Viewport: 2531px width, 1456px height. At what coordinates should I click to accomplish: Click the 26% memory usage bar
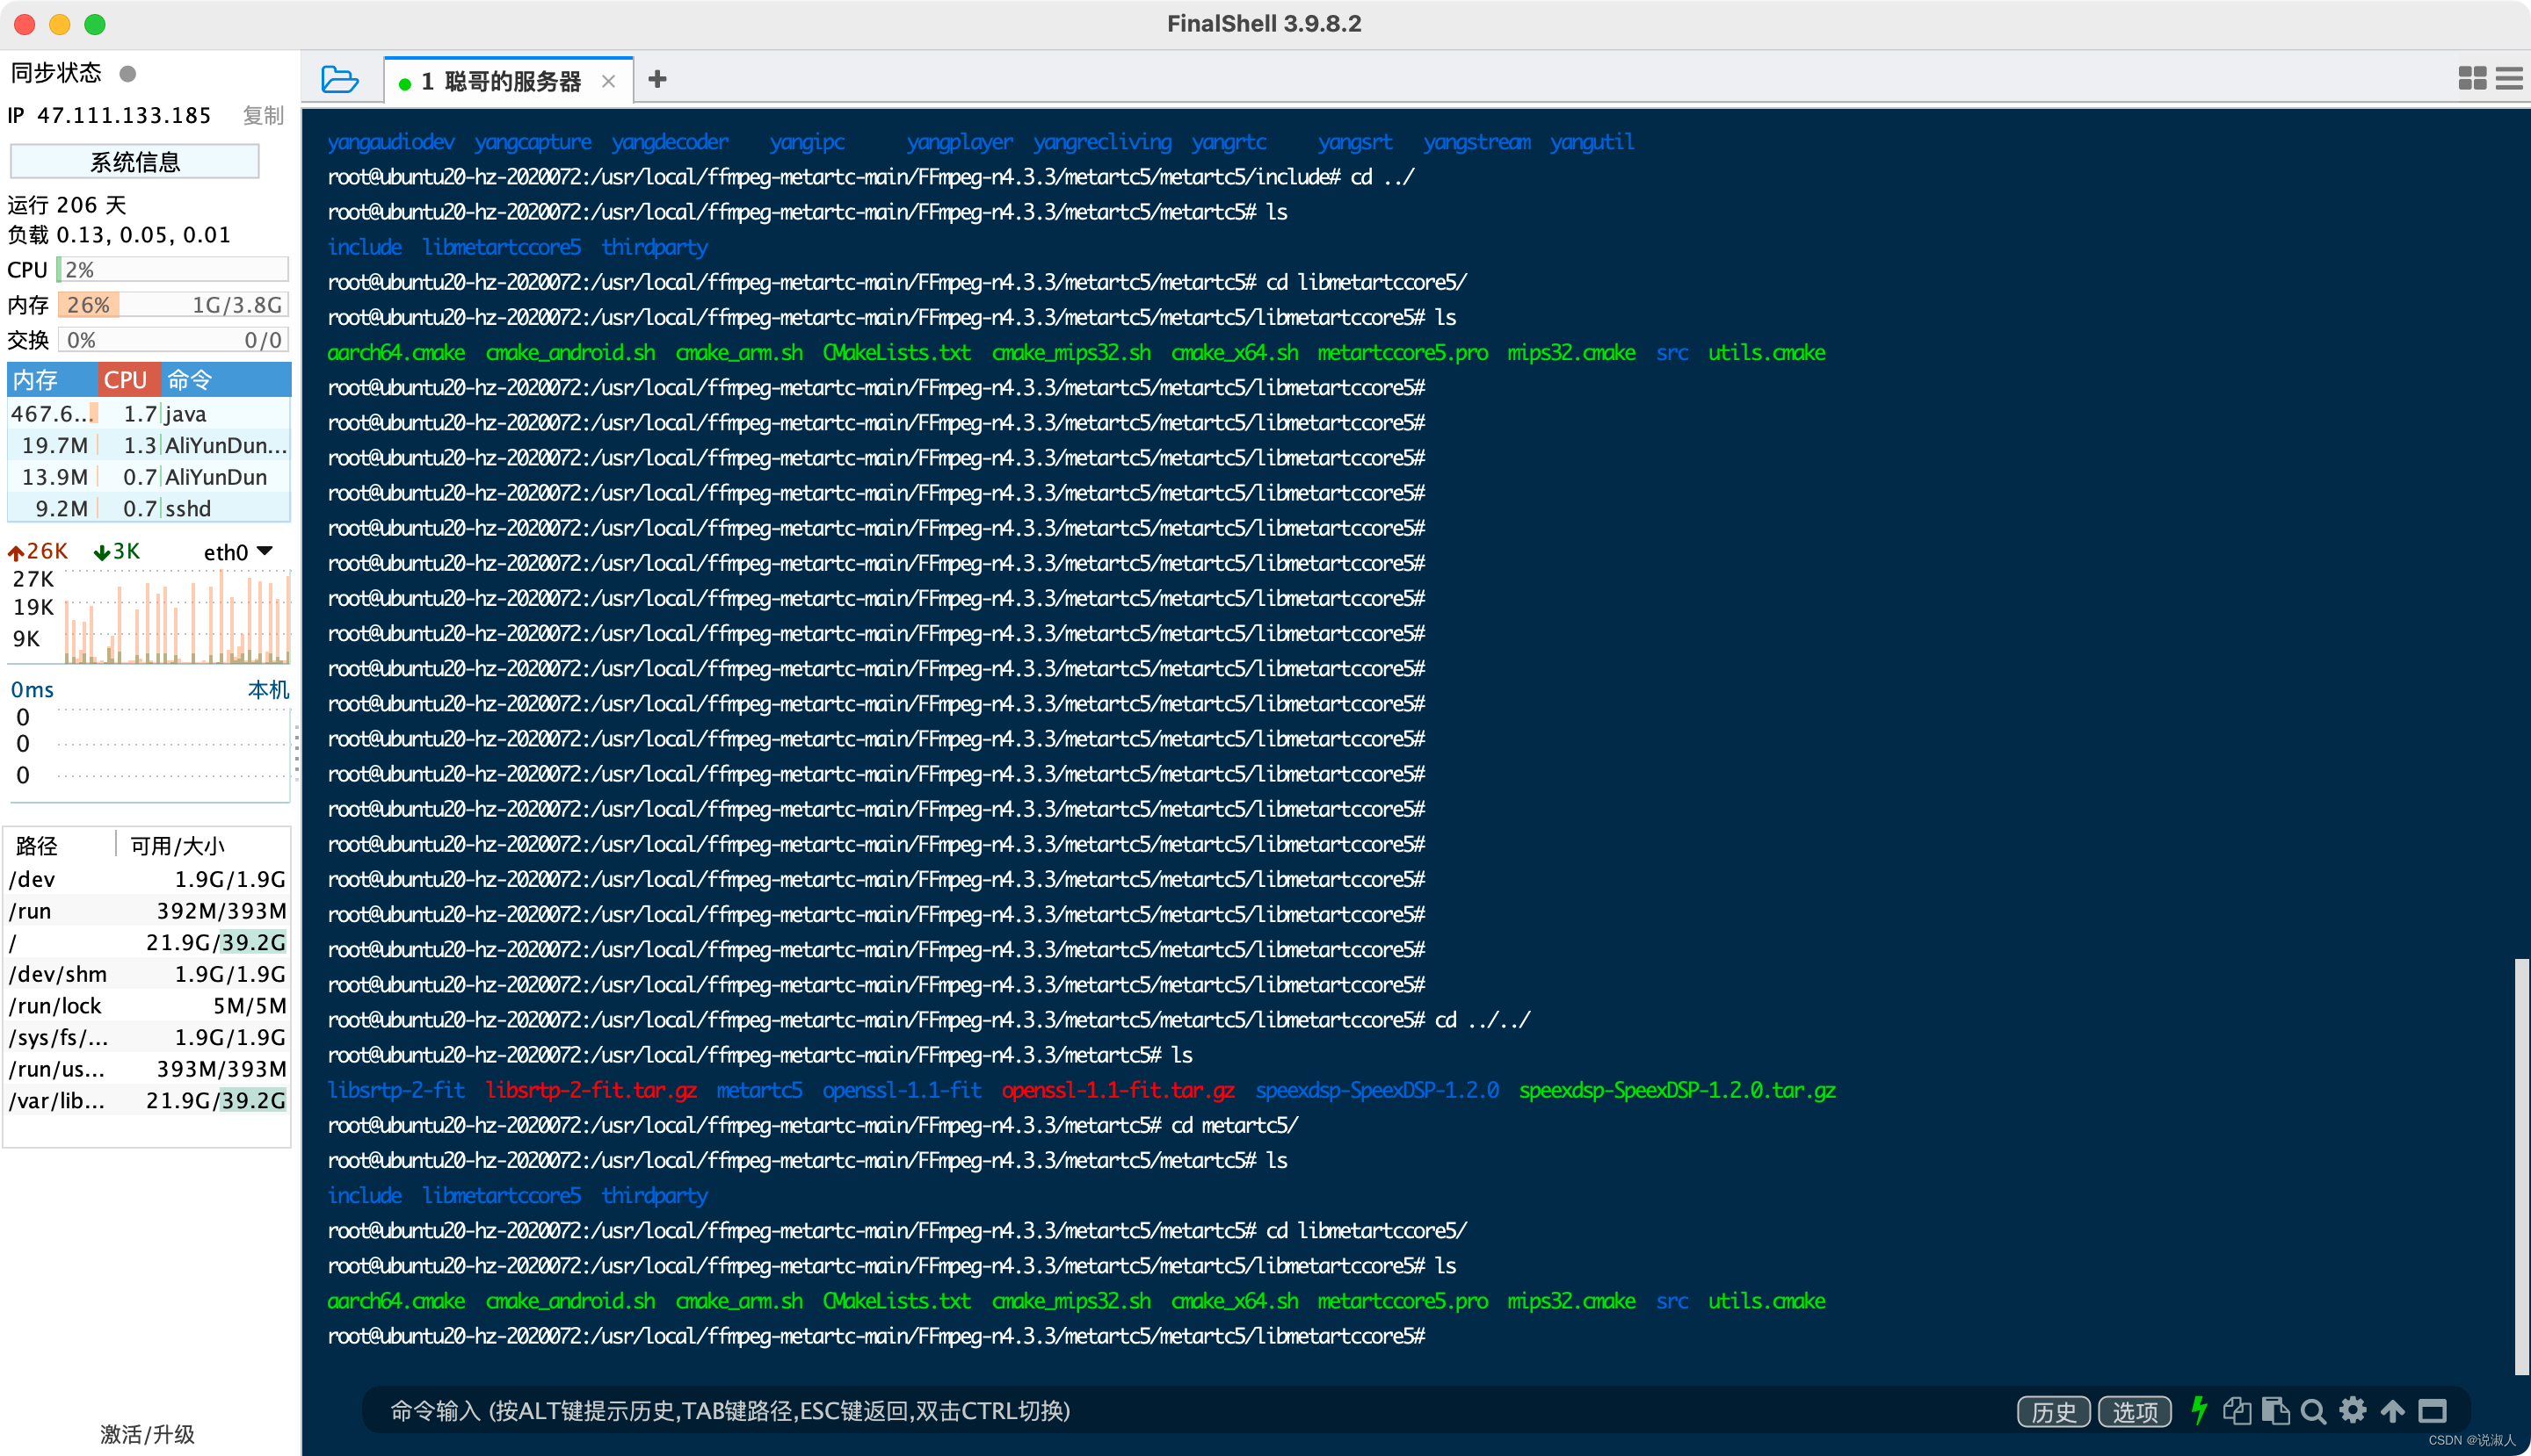(88, 304)
